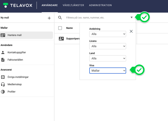This screenshot has height=121, width=168.
Task: Switch to the Administration tab
Action: click(x=100, y=5)
